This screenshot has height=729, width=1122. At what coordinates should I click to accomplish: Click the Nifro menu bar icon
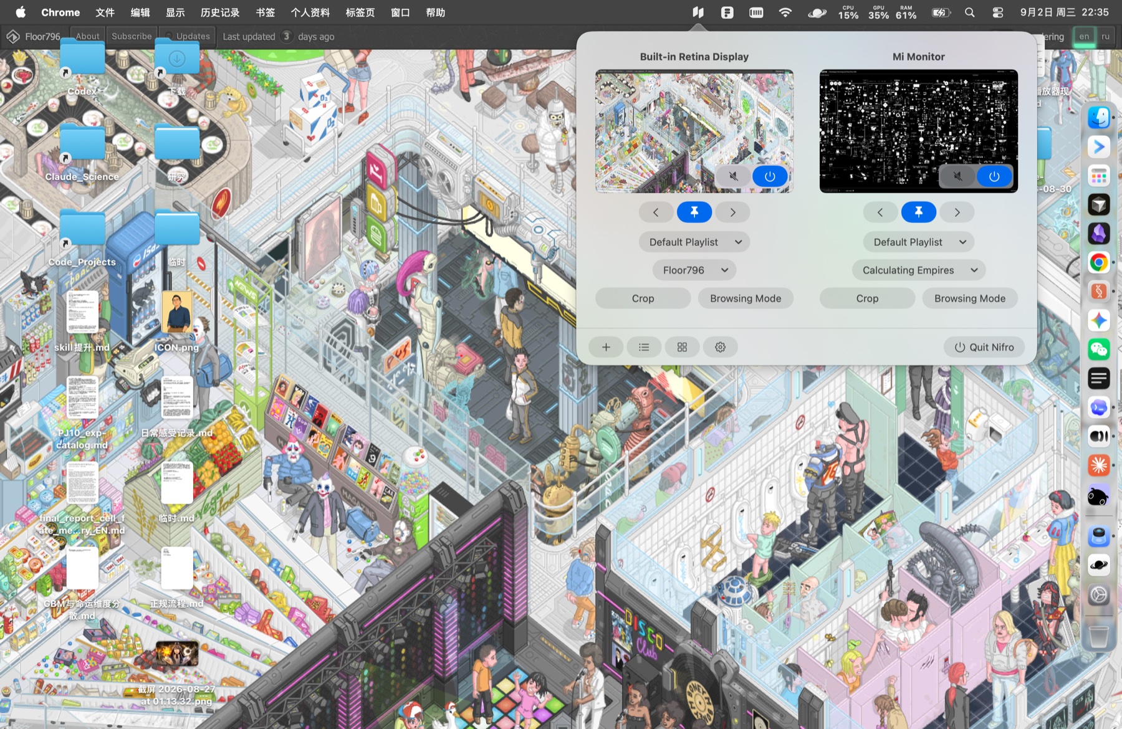pyautogui.click(x=698, y=12)
